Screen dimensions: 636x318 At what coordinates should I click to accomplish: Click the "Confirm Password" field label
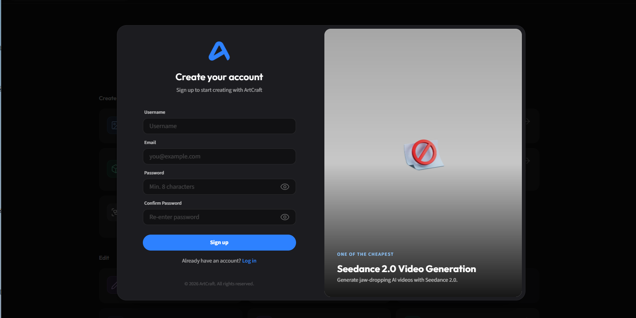163,203
